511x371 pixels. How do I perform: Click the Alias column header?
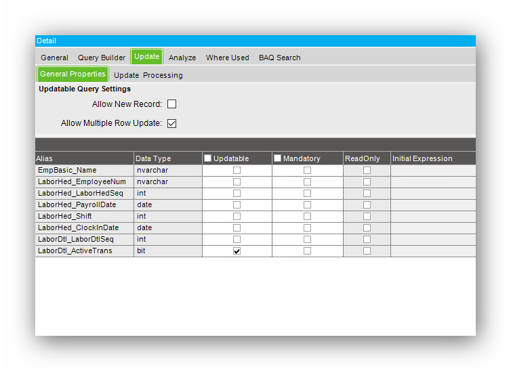pos(85,158)
